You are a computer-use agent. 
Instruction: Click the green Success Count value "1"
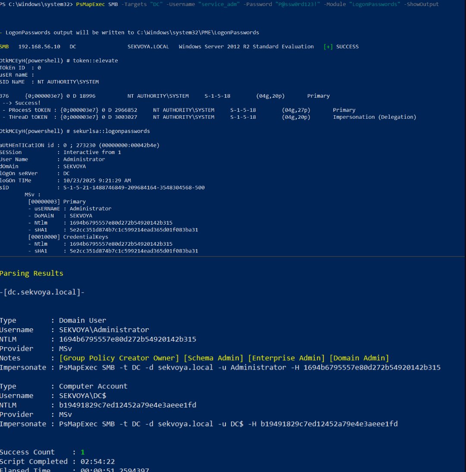(83, 452)
